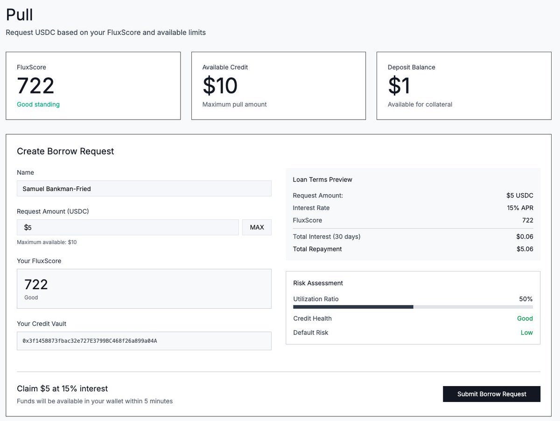The image size is (560, 421).
Task: Click the Pull page heading
Action: coord(19,14)
